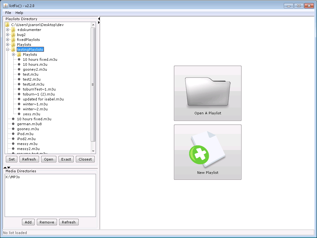Click the +dokumenter folder icon
The height and width of the screenshot is (238, 317).
pos(13,30)
